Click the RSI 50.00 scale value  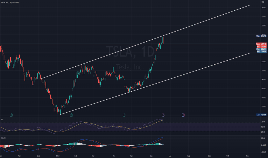coord(263,127)
